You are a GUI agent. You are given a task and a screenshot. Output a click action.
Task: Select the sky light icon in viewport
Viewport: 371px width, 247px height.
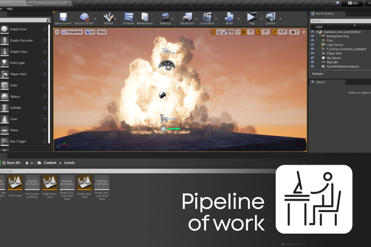point(167,65)
